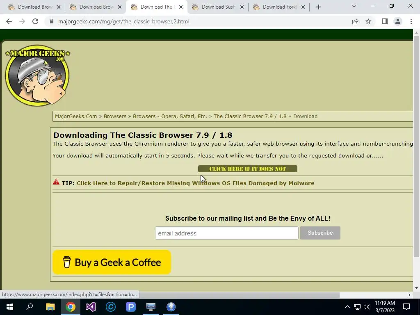Close the Download Sush tab
420x315 pixels.
pos(242,7)
